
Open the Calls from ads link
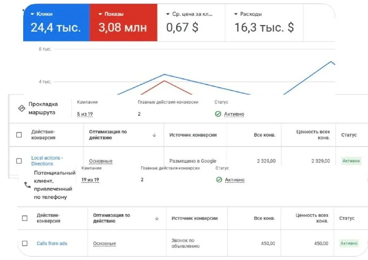click(x=52, y=243)
